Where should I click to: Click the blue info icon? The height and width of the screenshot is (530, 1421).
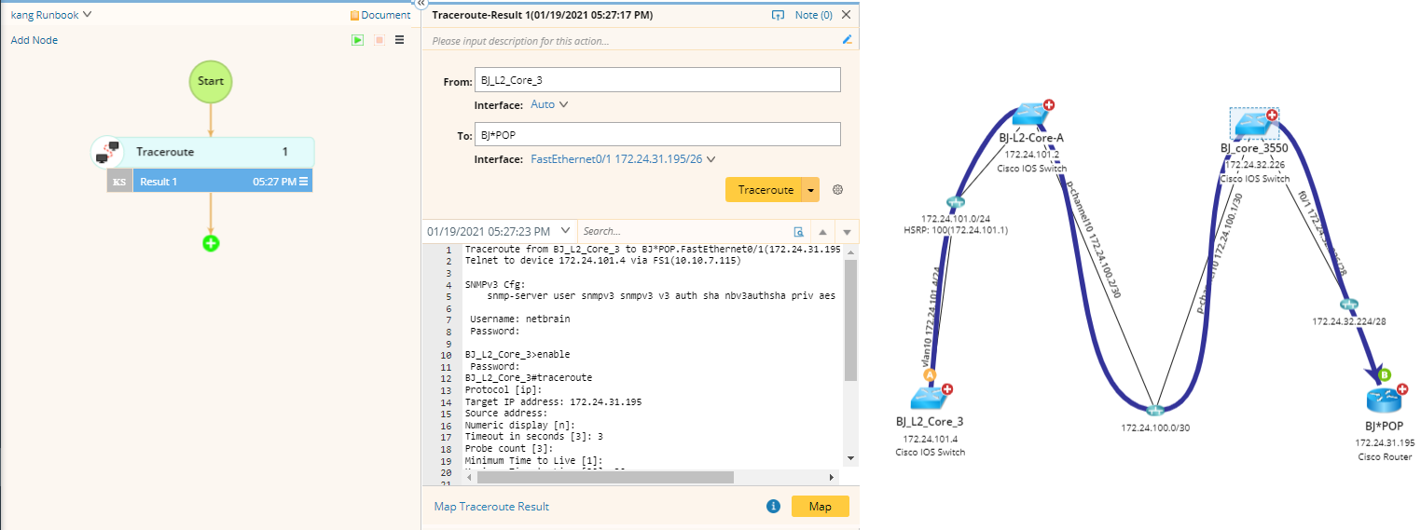[x=773, y=507]
